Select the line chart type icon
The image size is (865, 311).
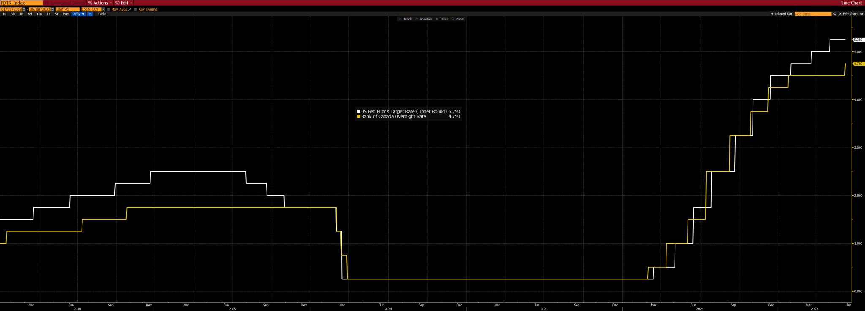pyautogui.click(x=90, y=14)
